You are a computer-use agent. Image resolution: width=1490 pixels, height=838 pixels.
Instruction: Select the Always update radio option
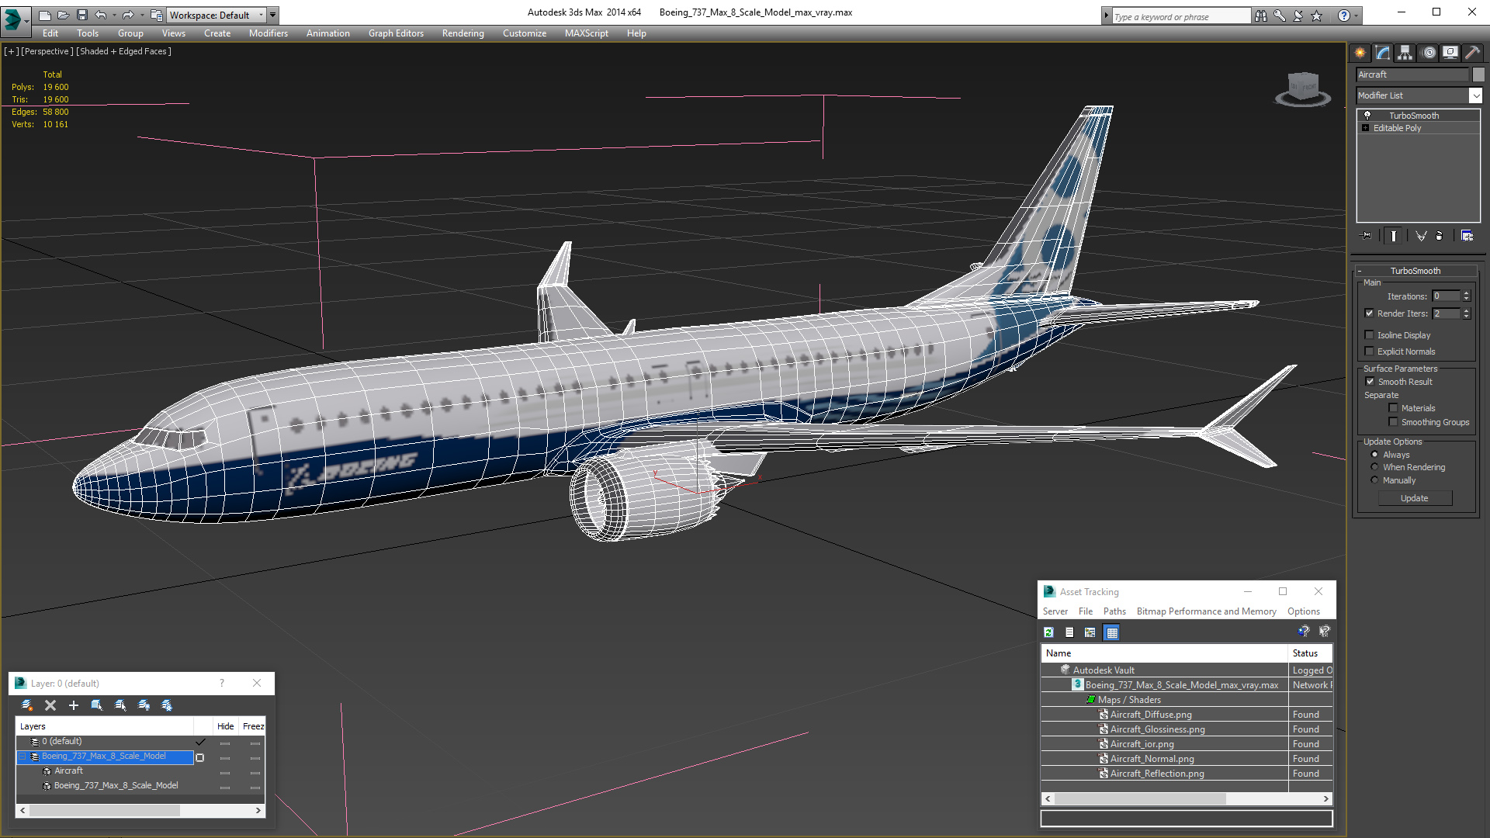pos(1375,455)
